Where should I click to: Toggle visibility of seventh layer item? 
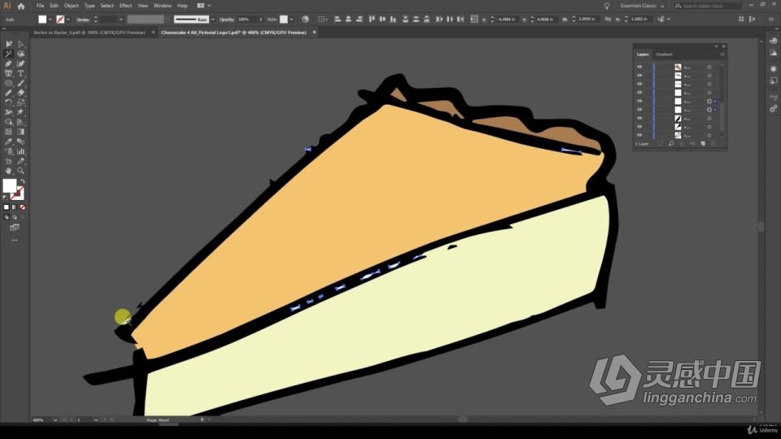point(639,118)
